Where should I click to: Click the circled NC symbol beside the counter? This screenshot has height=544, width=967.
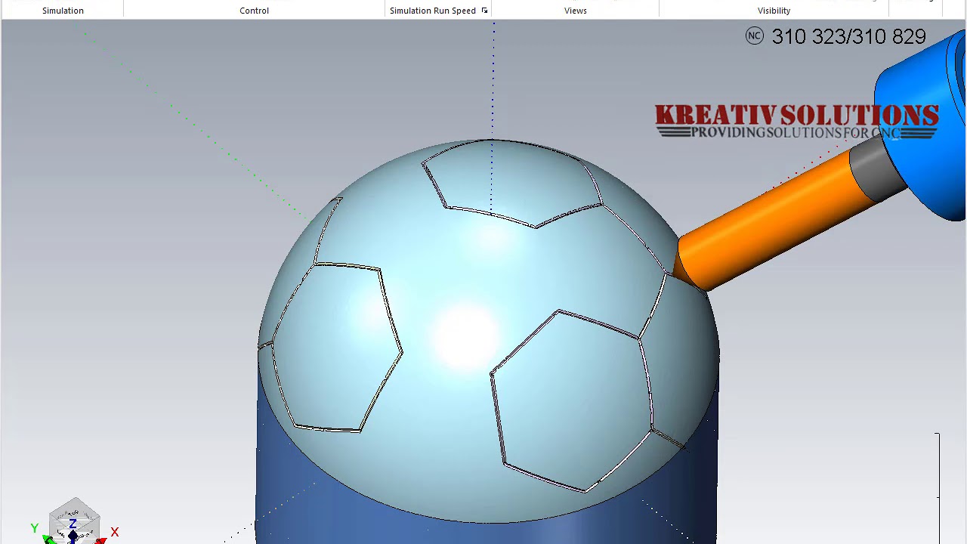point(755,36)
